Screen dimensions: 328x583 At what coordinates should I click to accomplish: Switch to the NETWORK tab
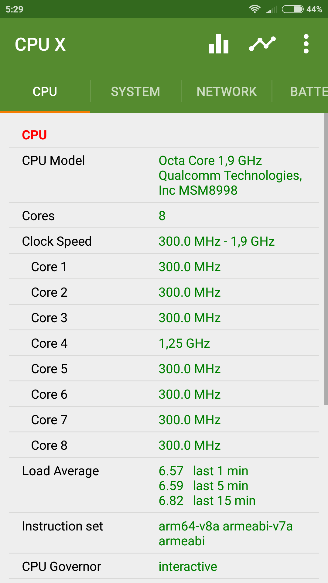[227, 91]
